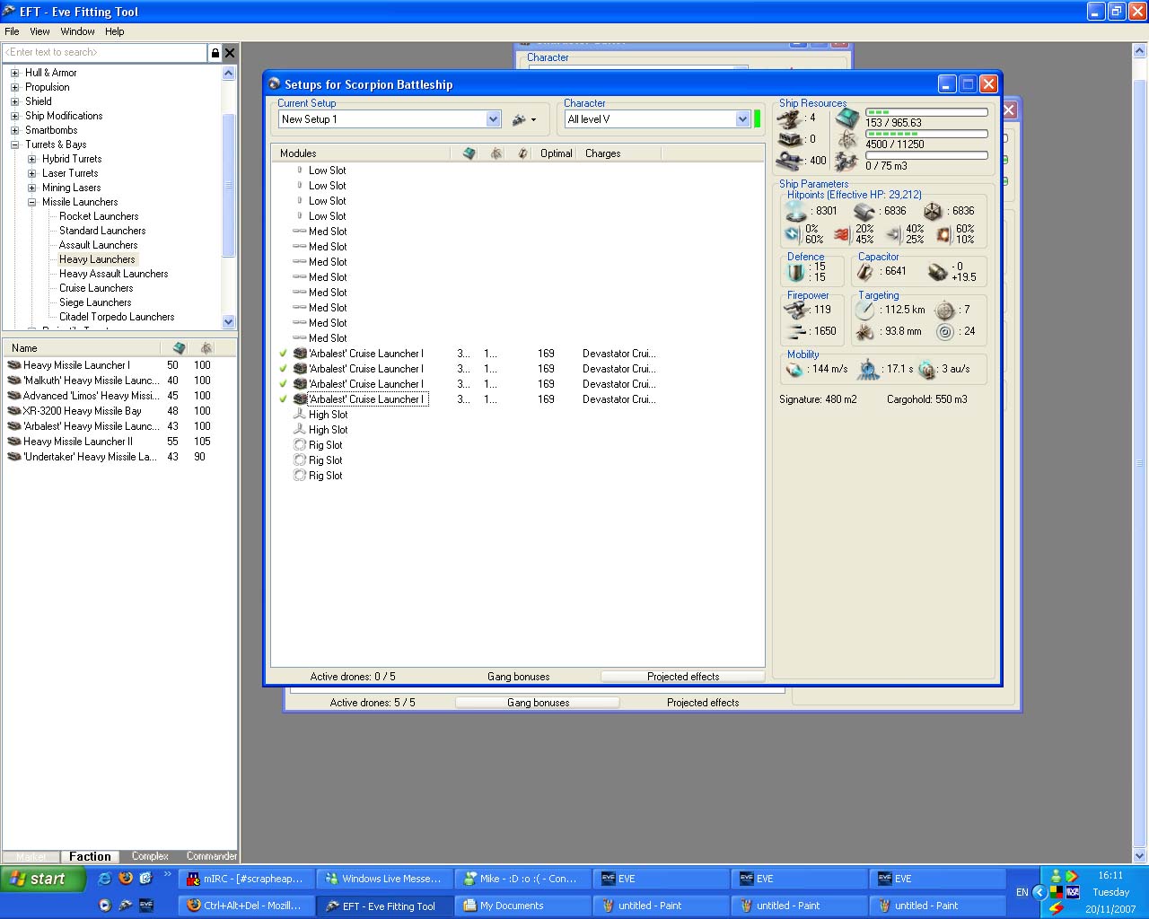Click Gang bonuses beside Active drones 0 / 5
This screenshot has height=919, width=1149.
[x=518, y=677]
